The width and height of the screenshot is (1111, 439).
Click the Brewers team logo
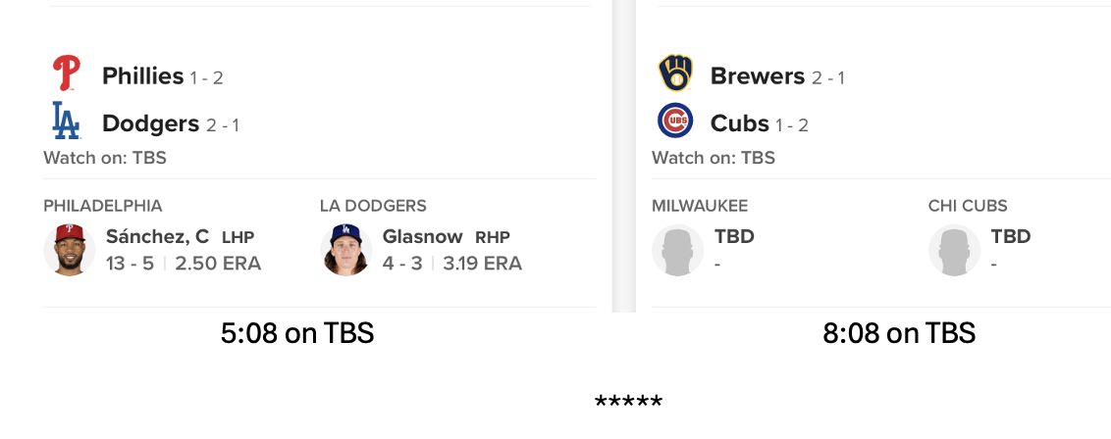pyautogui.click(x=675, y=74)
